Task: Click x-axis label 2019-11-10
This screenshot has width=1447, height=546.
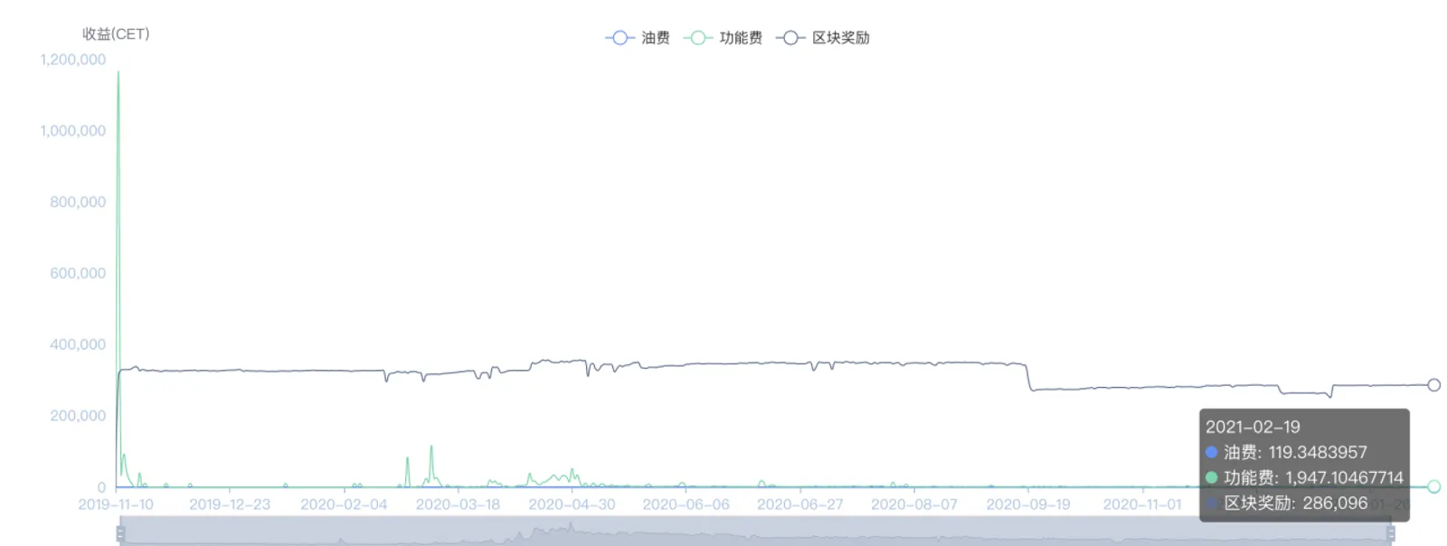Action: (116, 504)
